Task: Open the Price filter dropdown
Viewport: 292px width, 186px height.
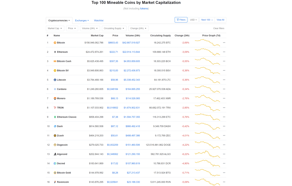Action: click(72, 28)
